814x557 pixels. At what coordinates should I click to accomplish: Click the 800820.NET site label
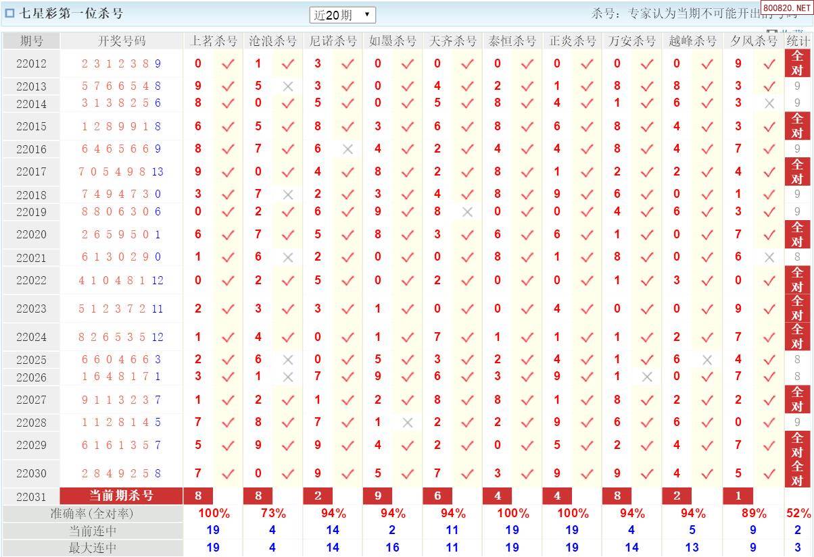[787, 7]
